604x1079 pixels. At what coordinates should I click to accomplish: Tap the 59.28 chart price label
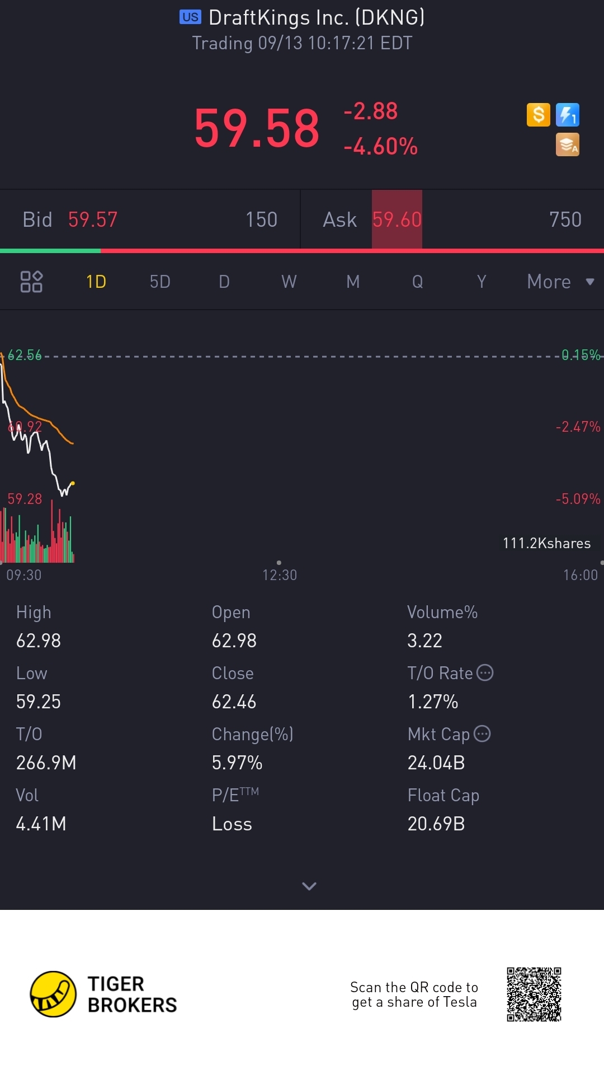(x=25, y=499)
